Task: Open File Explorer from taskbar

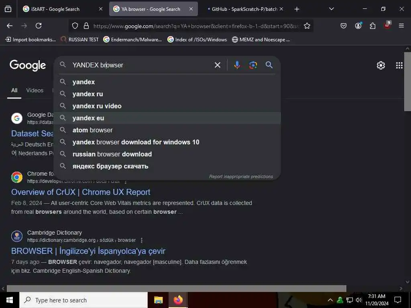Action: coord(158,300)
